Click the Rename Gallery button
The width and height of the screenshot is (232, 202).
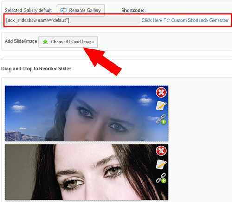pyautogui.click(x=81, y=10)
